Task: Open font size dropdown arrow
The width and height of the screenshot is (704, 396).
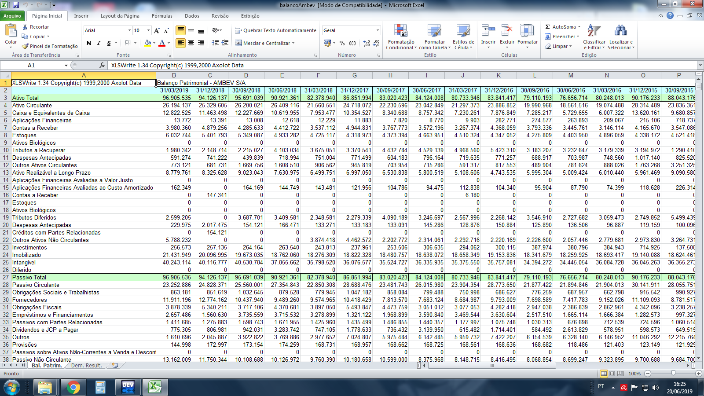Action: (148, 30)
